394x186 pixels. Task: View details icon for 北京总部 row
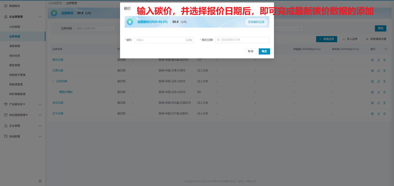pos(372,82)
